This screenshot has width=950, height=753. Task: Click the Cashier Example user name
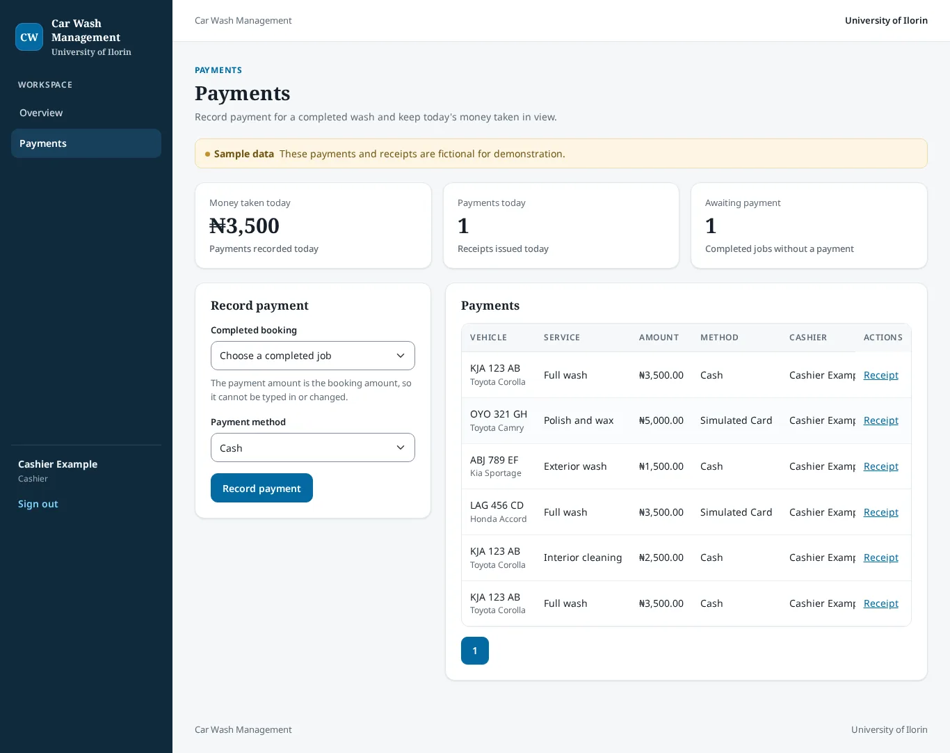[58, 464]
